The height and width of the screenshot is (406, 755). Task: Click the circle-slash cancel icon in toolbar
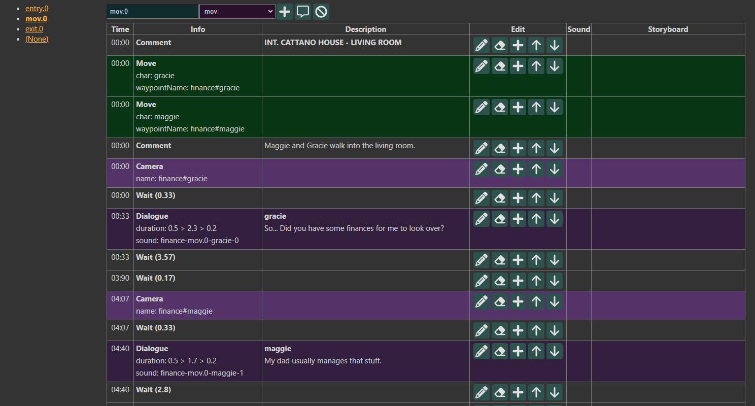coord(321,12)
